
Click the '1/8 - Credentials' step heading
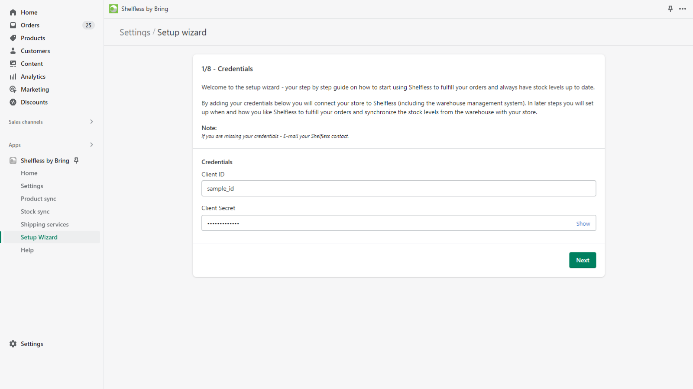pyautogui.click(x=227, y=69)
